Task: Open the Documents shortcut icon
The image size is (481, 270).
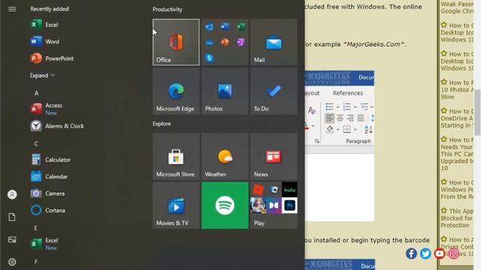Action: coord(12,217)
